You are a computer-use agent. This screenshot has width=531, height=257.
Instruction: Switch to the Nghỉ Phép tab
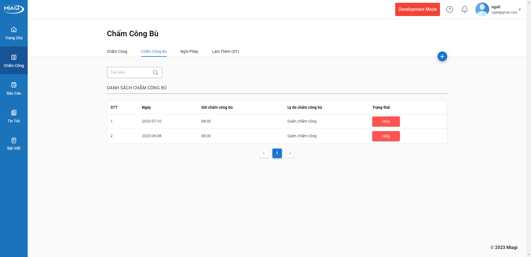coord(189,51)
